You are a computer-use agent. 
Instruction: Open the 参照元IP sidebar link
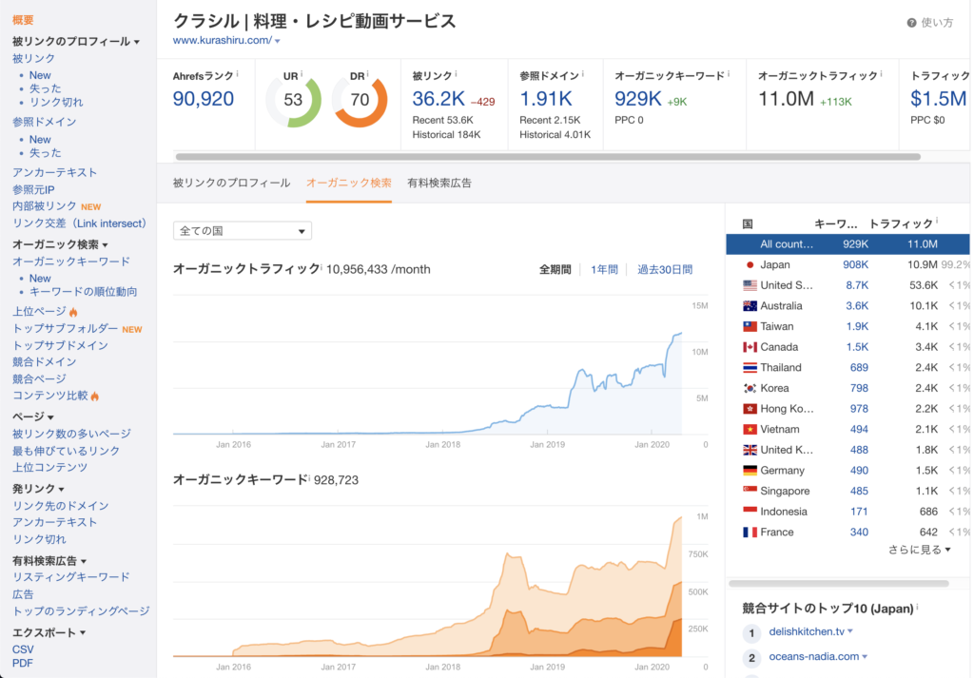33,189
